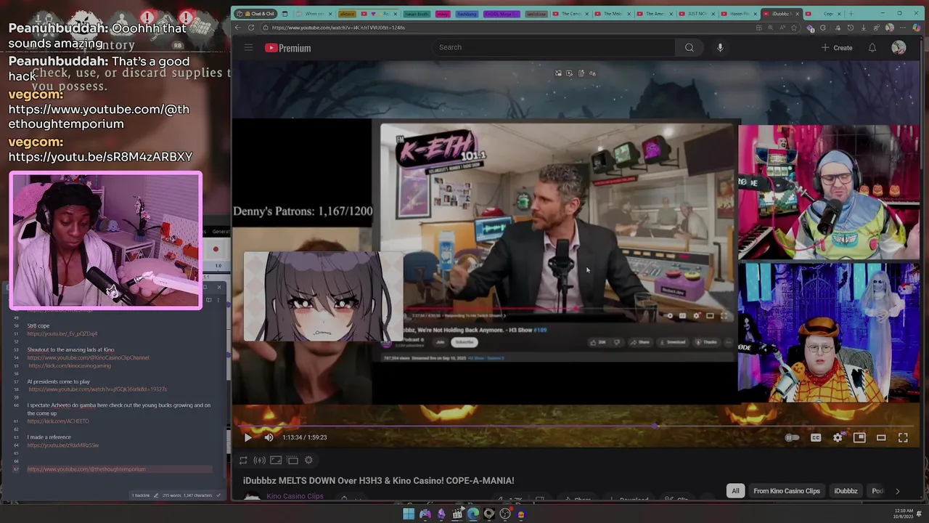
Task: Click "I made a reference" line
Action: [x=49, y=437]
